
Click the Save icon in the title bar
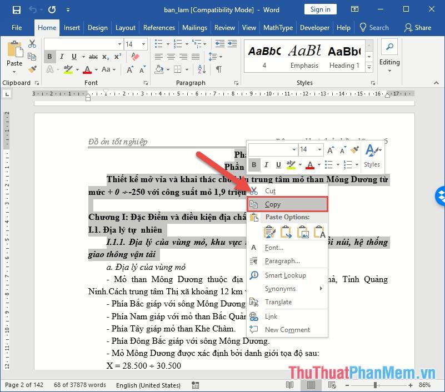point(16,9)
